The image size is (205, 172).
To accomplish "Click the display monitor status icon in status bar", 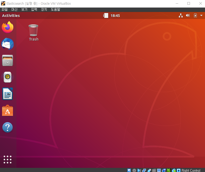I will (159, 170).
